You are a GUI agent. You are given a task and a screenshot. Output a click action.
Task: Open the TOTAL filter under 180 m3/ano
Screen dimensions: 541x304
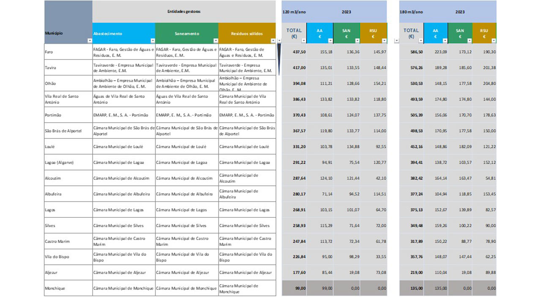[421, 41]
